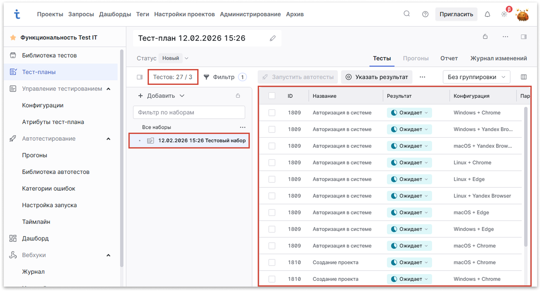The width and height of the screenshot is (541, 292).
Task: Tick the select-all checkbox in table header
Action: (x=272, y=96)
